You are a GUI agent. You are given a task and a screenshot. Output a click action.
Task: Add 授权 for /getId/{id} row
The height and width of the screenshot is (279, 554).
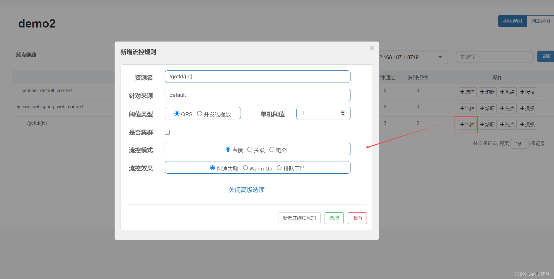(x=527, y=125)
